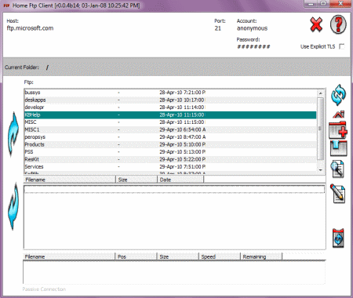Refresh the FTP listing with blue arrows
353x298 pixels.
tap(338, 95)
